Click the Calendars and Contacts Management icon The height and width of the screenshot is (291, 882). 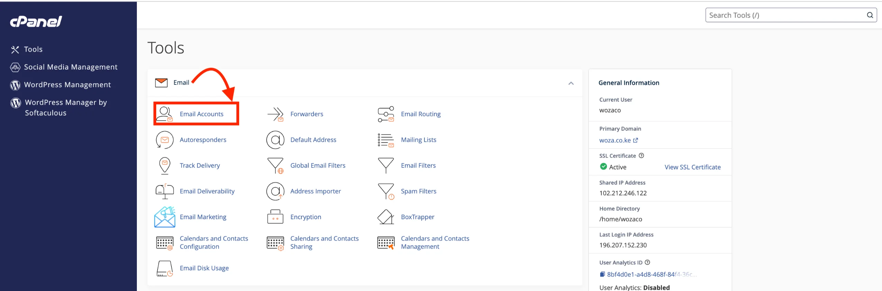coord(386,243)
